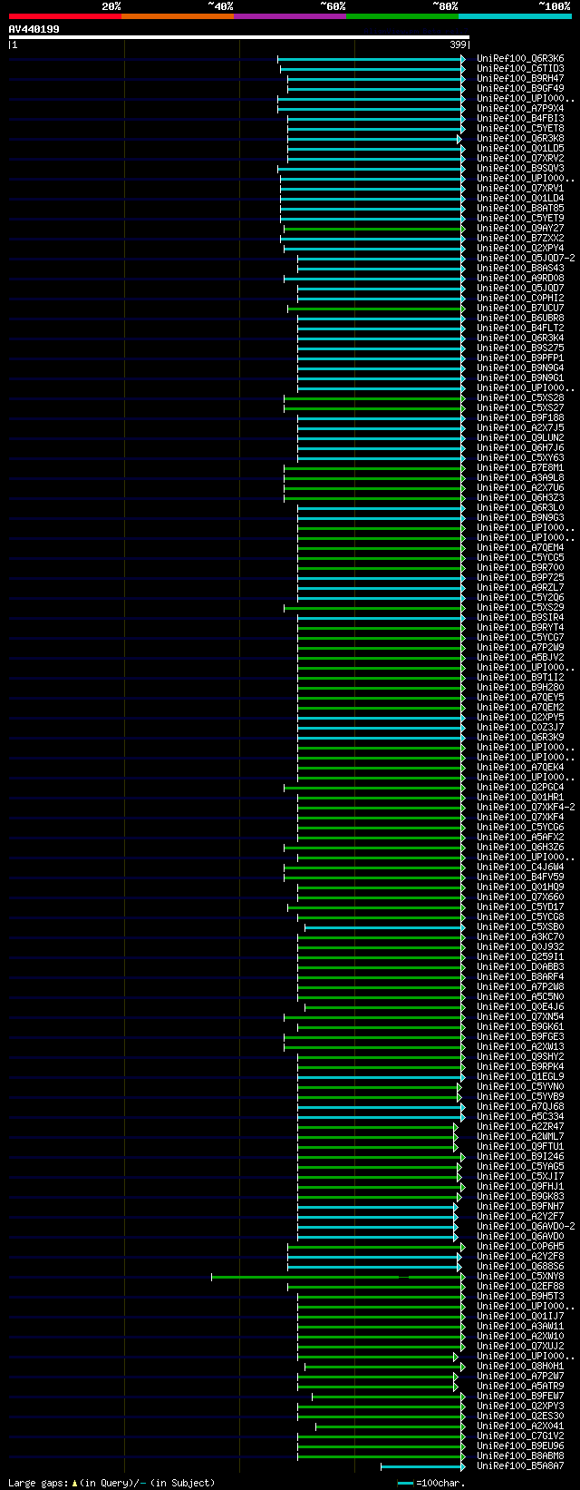
Task: Open hit UniRef100_A7P9X4
Action: click(x=520, y=108)
